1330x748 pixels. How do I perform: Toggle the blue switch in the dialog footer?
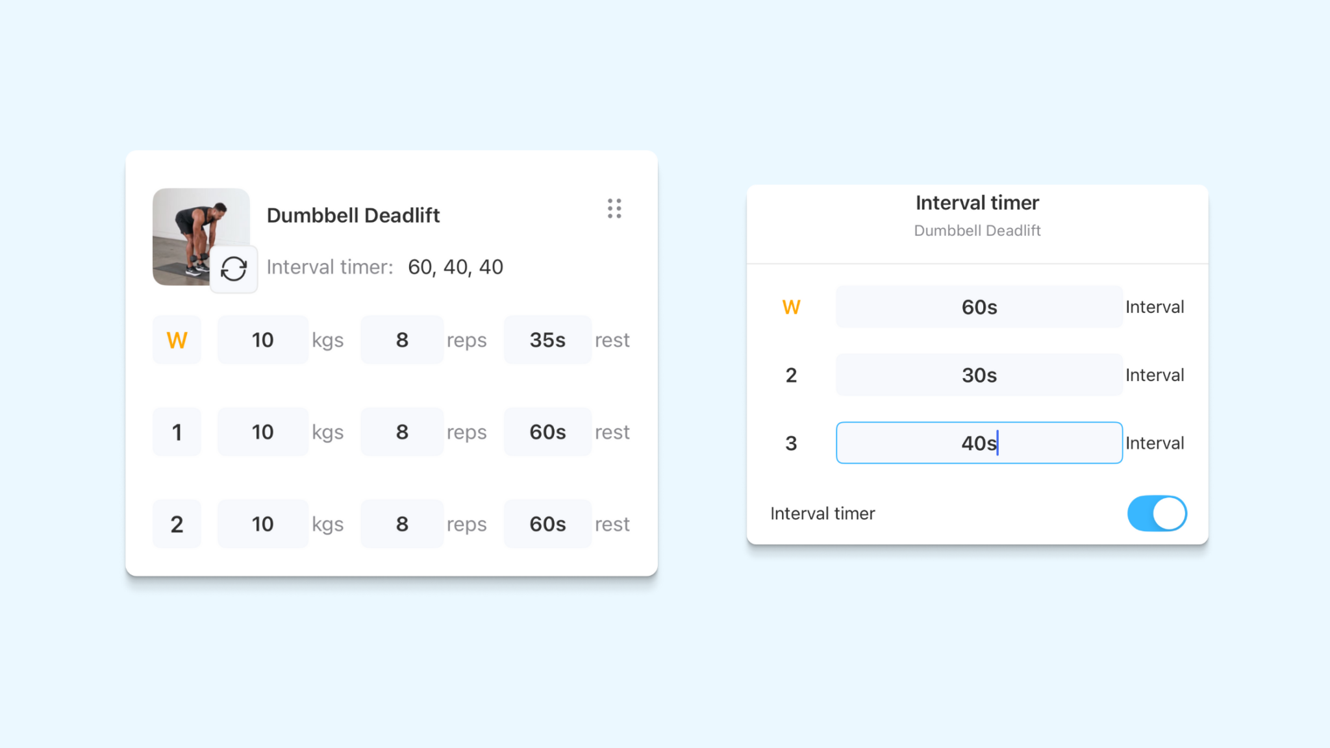tap(1157, 513)
